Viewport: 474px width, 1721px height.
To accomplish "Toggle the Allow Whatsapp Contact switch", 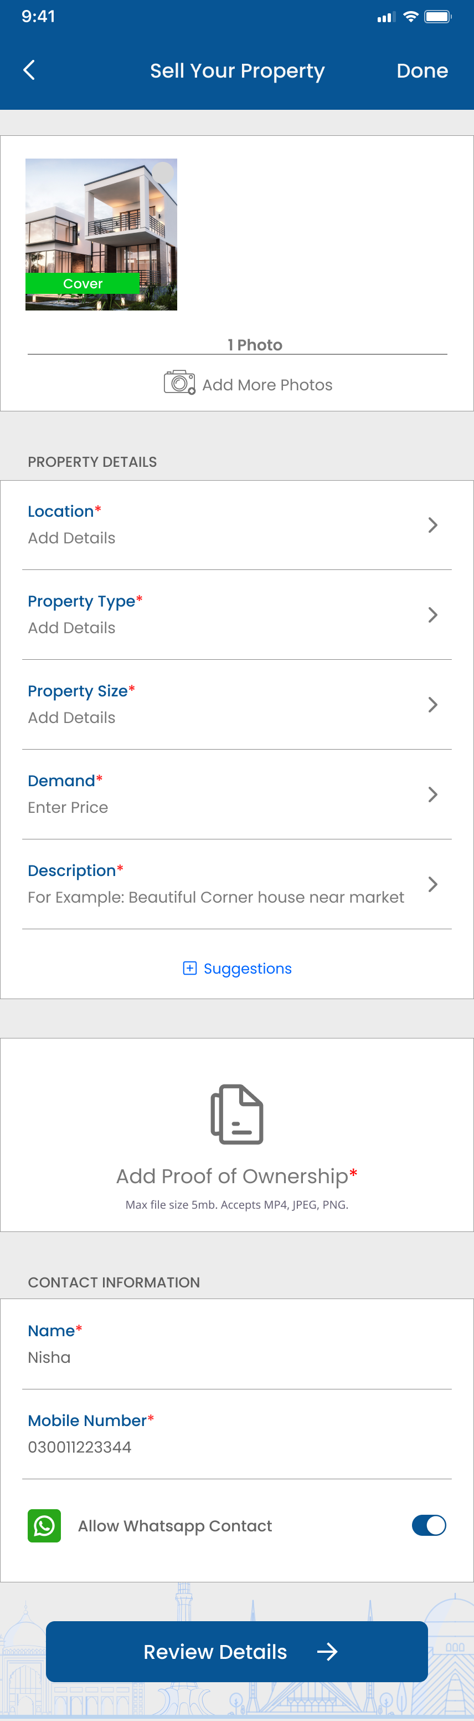I will point(429,1525).
